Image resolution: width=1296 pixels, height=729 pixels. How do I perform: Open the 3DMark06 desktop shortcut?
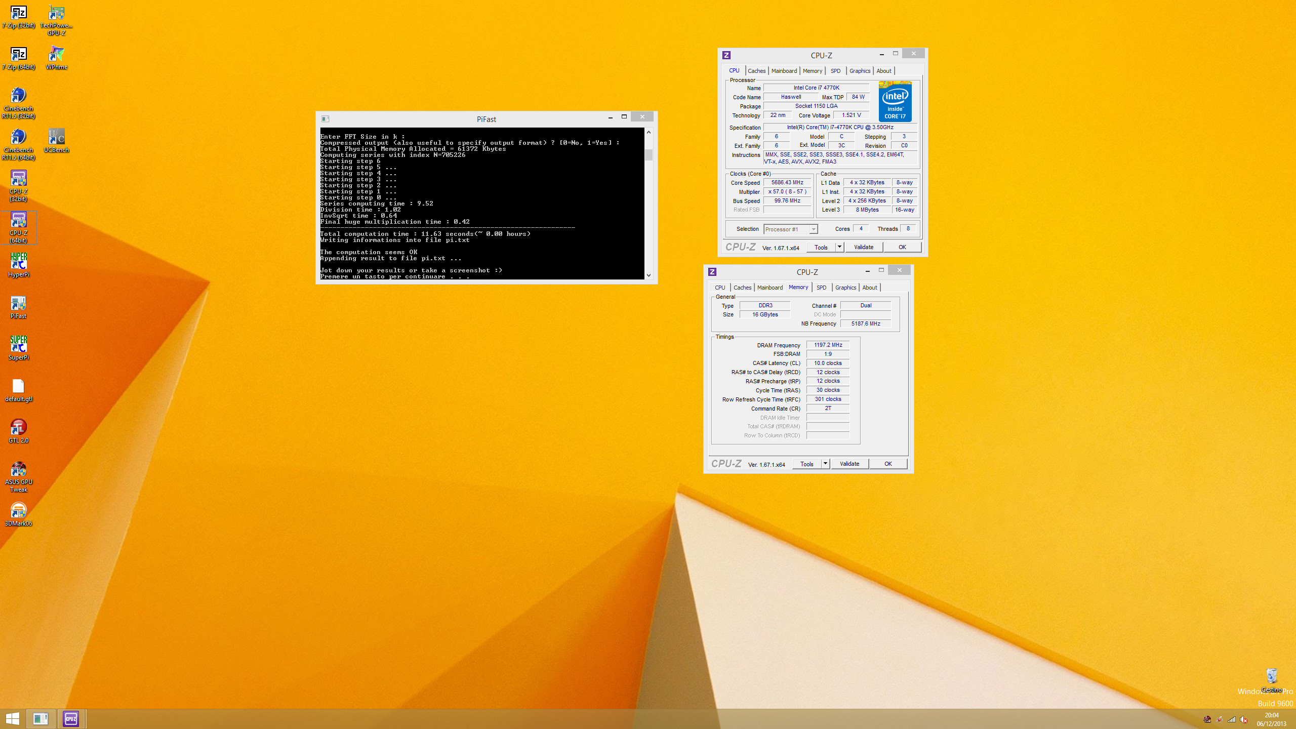tap(18, 514)
